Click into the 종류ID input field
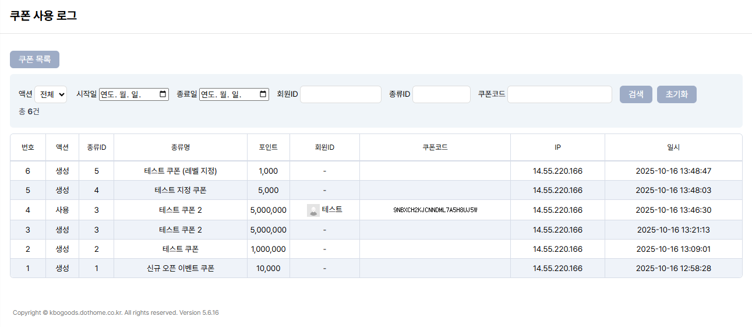This screenshot has width=752, height=327. click(x=441, y=94)
